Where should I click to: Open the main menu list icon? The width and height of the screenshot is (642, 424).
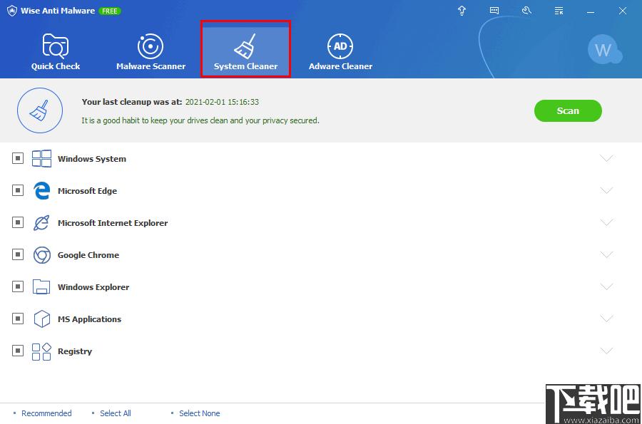559,11
